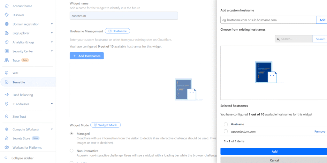Expand the Analytics & logs dropdown arrow
Image resolution: width=327 pixels, height=163 pixels.
(52, 42)
